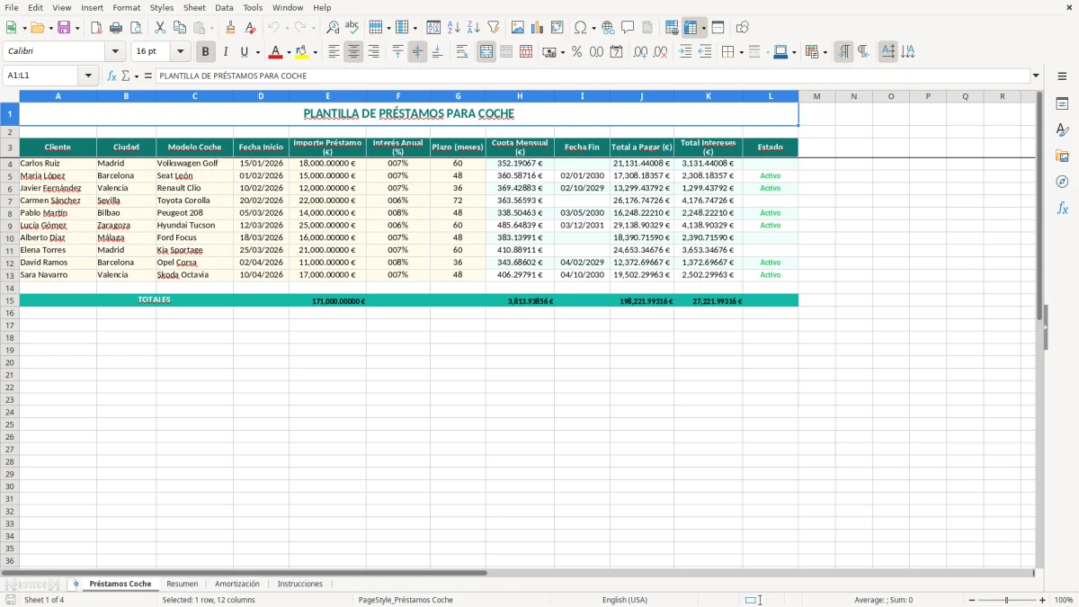The width and height of the screenshot is (1079, 607).
Task: Open Draw Functions shapes icon
Action: (743, 28)
